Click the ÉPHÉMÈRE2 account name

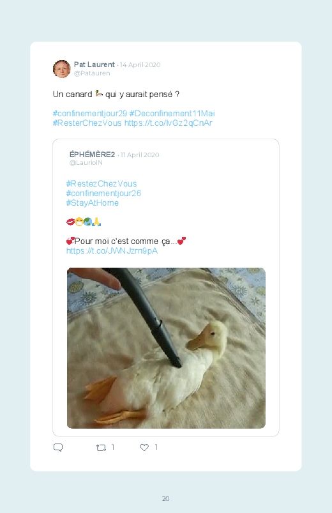(92, 155)
